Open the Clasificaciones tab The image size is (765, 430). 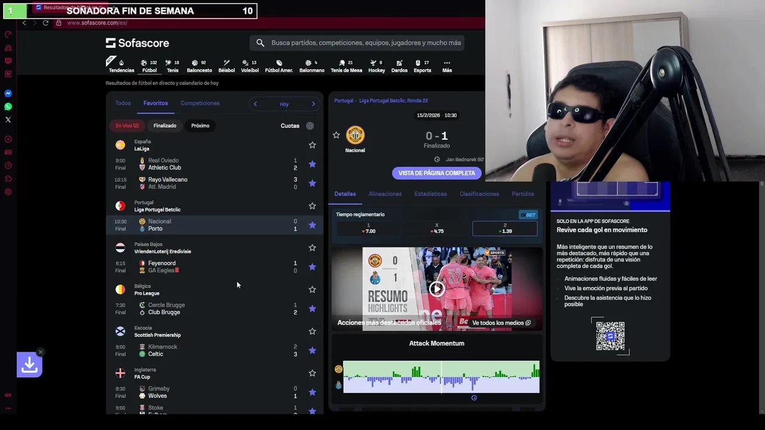click(479, 194)
